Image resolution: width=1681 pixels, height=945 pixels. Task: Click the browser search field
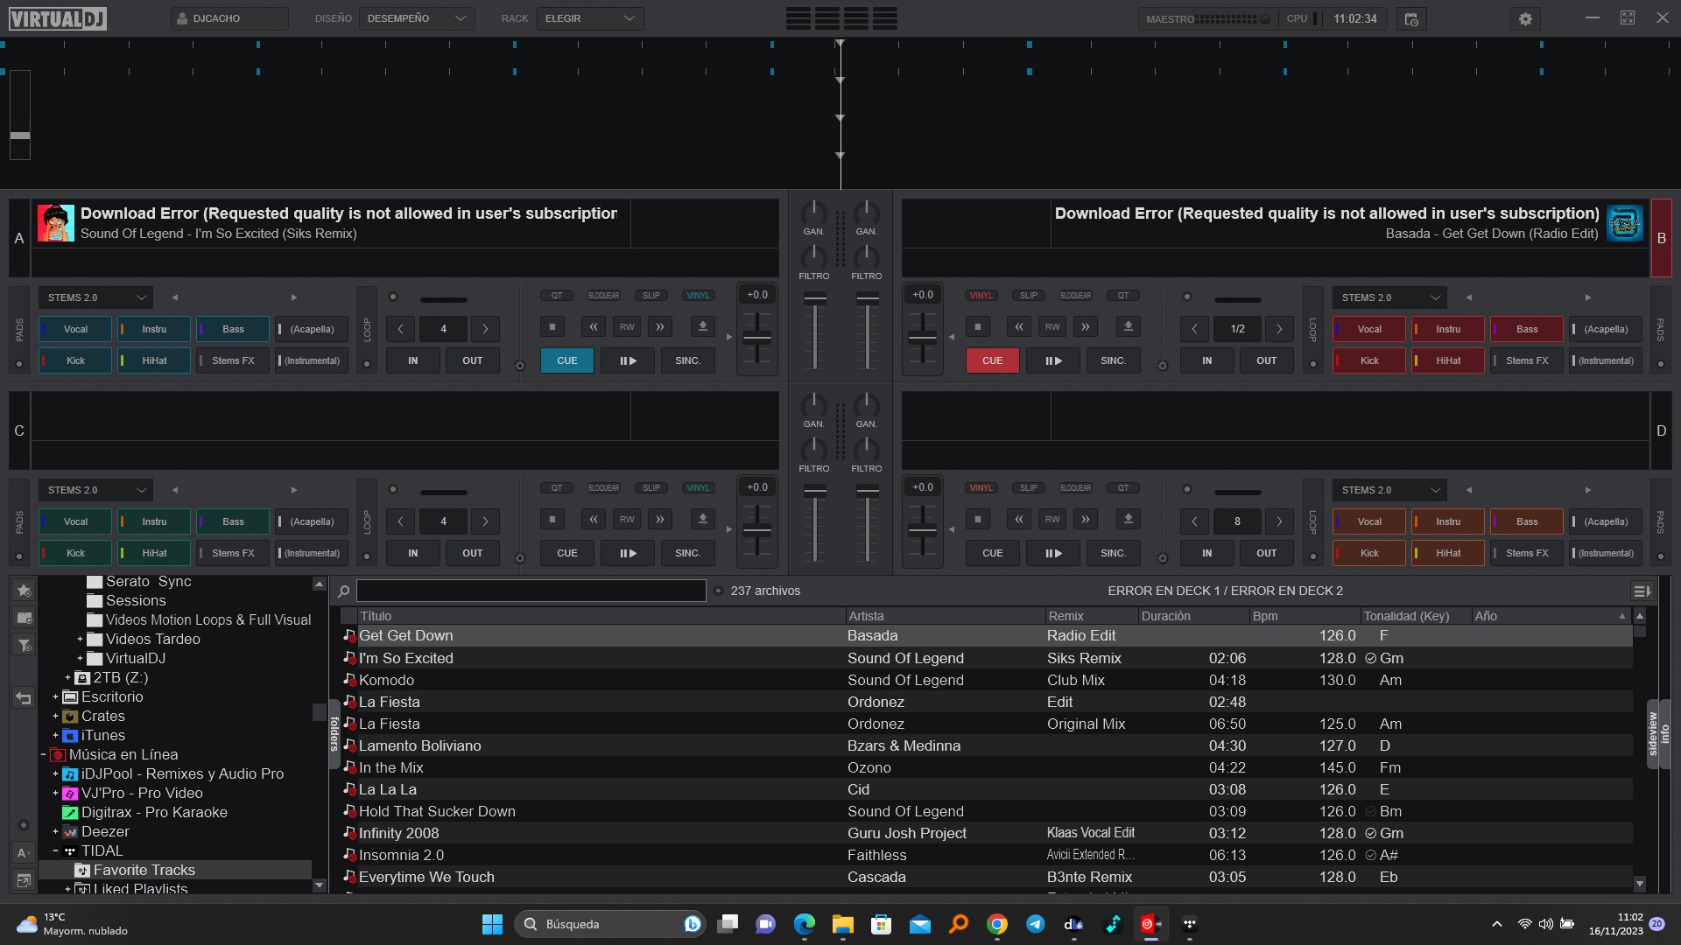tap(531, 591)
